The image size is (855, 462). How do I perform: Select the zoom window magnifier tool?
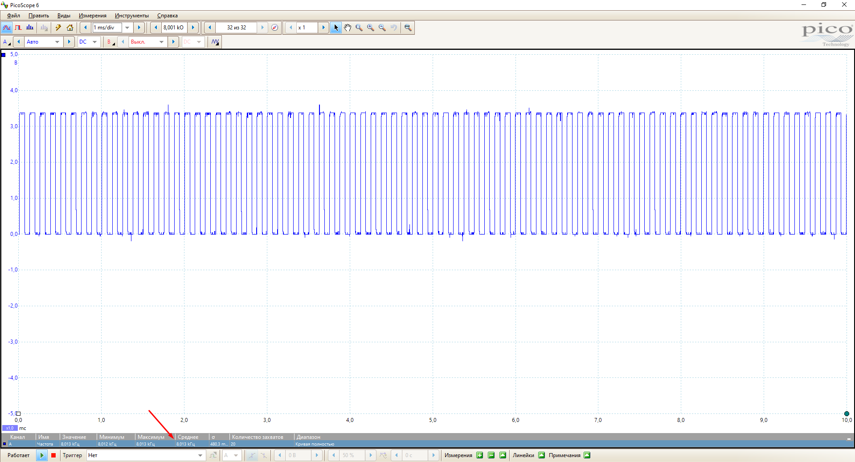click(x=359, y=28)
